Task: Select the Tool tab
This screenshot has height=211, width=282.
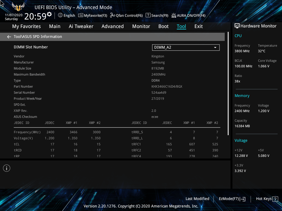Action: coord(181,26)
